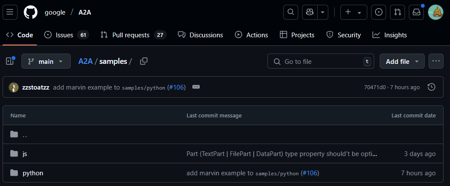Click the Last commit message column header
Viewport: 450px width, 186px height.
point(214,115)
